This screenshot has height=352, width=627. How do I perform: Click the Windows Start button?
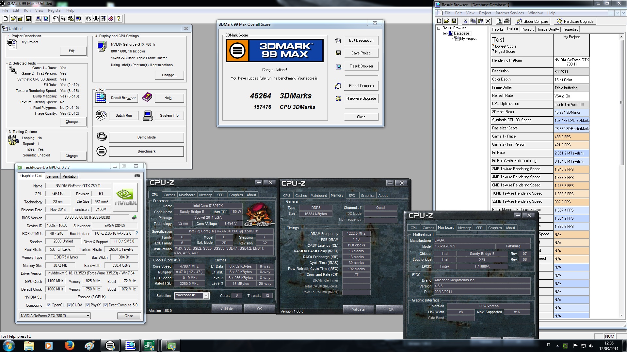tap(8, 345)
